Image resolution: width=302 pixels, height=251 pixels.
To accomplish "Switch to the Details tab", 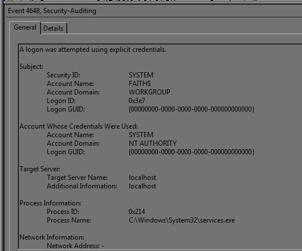I will pos(54,28).
